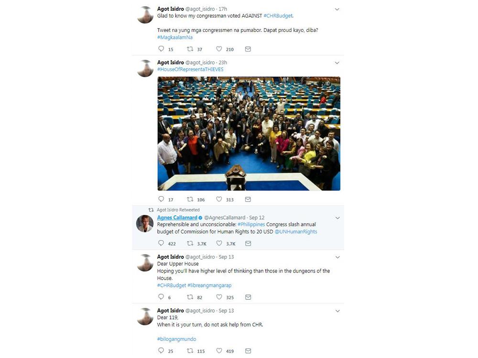Open the #CHRBudget hashtag in the first tweet
Image resolution: width=478 pixels, height=358 pixels.
[278, 16]
